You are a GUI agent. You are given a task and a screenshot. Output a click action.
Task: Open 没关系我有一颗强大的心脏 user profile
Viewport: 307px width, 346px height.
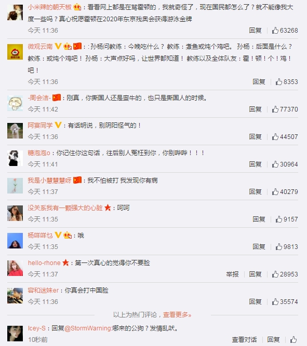point(65,207)
